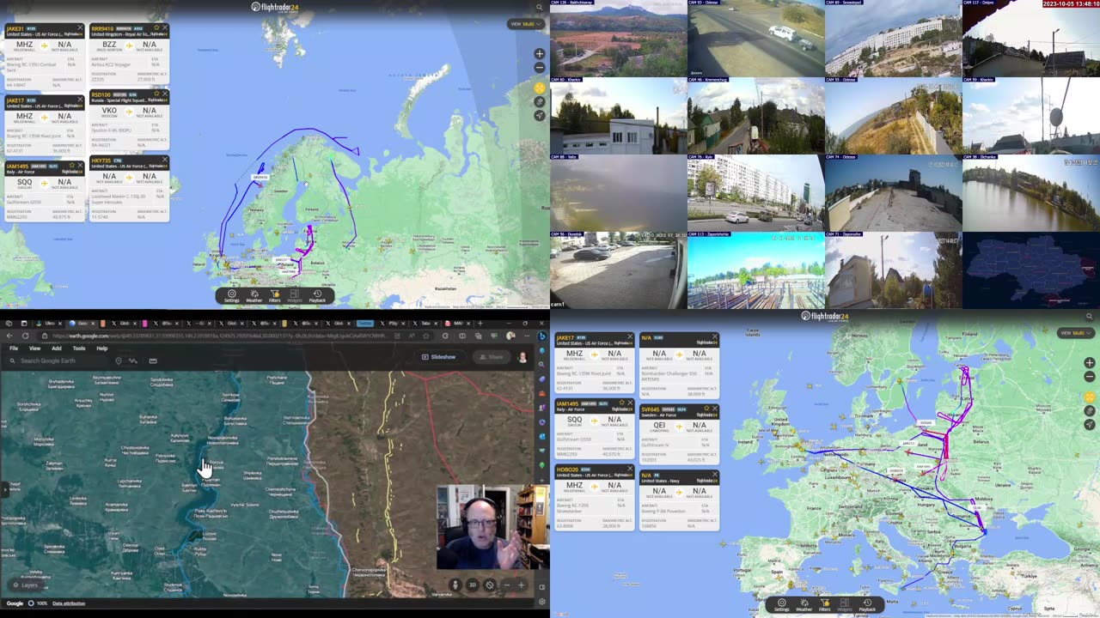The height and width of the screenshot is (618, 1100).
Task: Open search in bottom-right Flightradar24 window
Action: pos(1089,316)
